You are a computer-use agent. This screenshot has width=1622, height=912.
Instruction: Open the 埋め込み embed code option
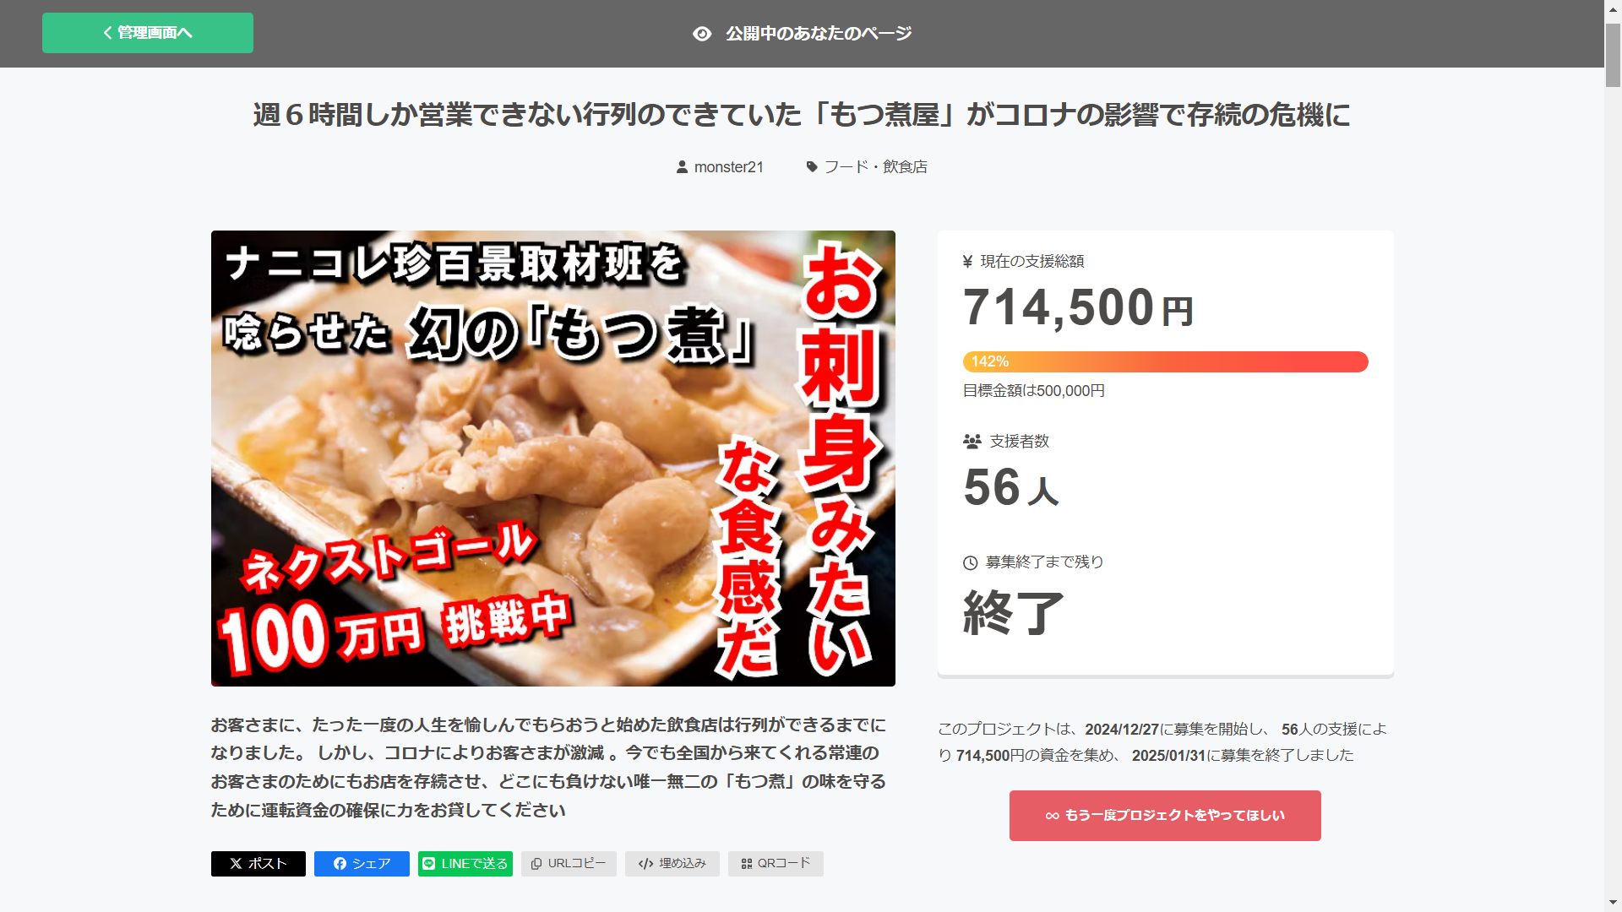(x=672, y=864)
